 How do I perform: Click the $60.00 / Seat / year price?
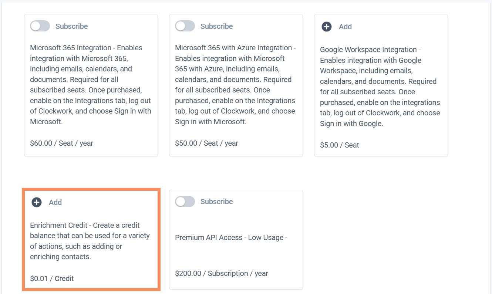click(62, 143)
